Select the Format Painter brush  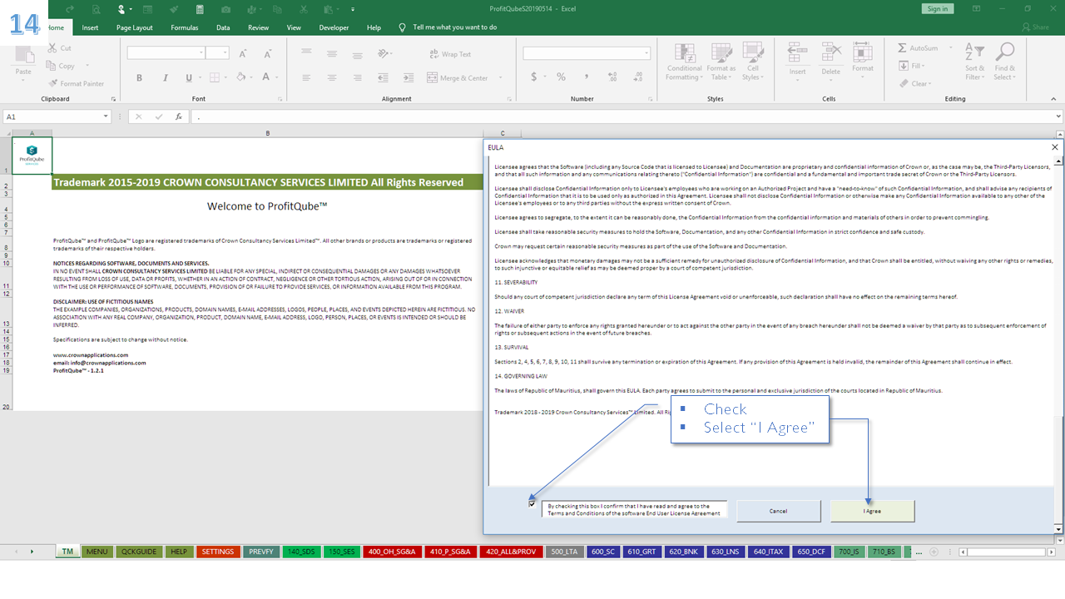(x=52, y=83)
